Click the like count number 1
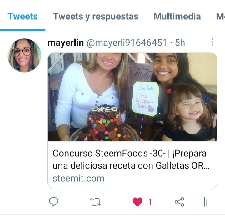Viewport: 225px width, 217px height. click(150, 202)
